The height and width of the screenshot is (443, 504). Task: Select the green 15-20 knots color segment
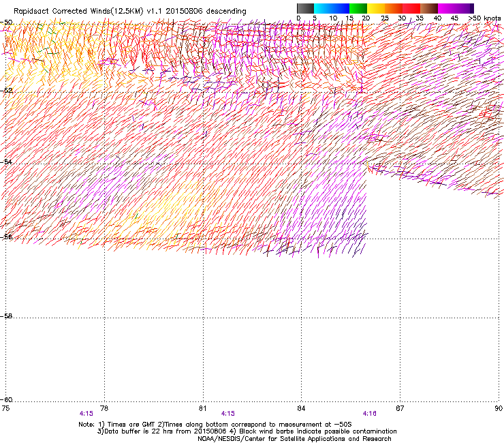358,8
